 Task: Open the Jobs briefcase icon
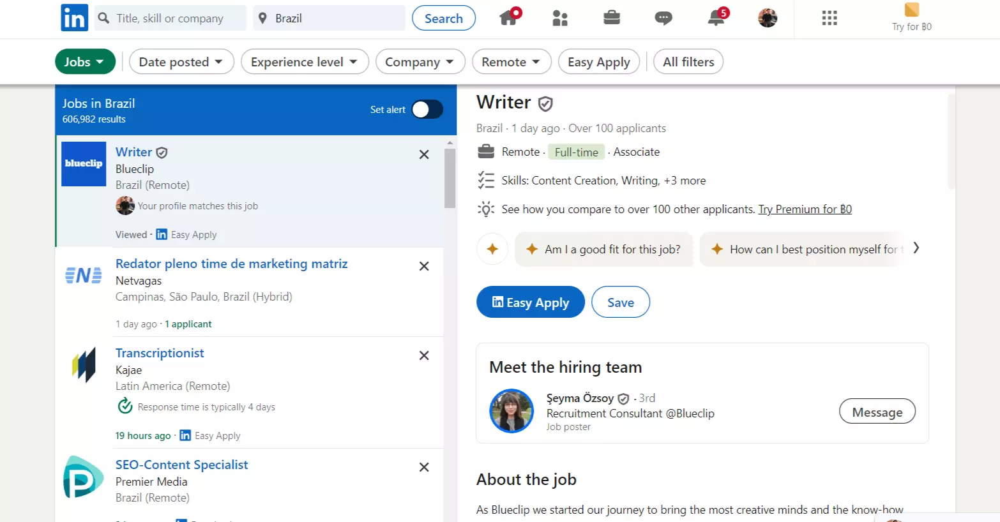pyautogui.click(x=612, y=17)
